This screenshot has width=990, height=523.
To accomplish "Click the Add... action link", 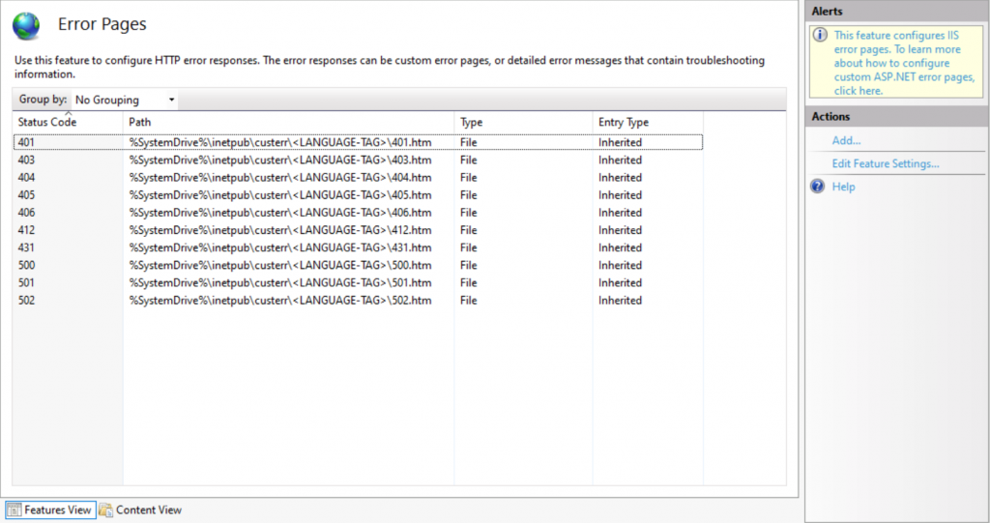I will pyautogui.click(x=846, y=140).
